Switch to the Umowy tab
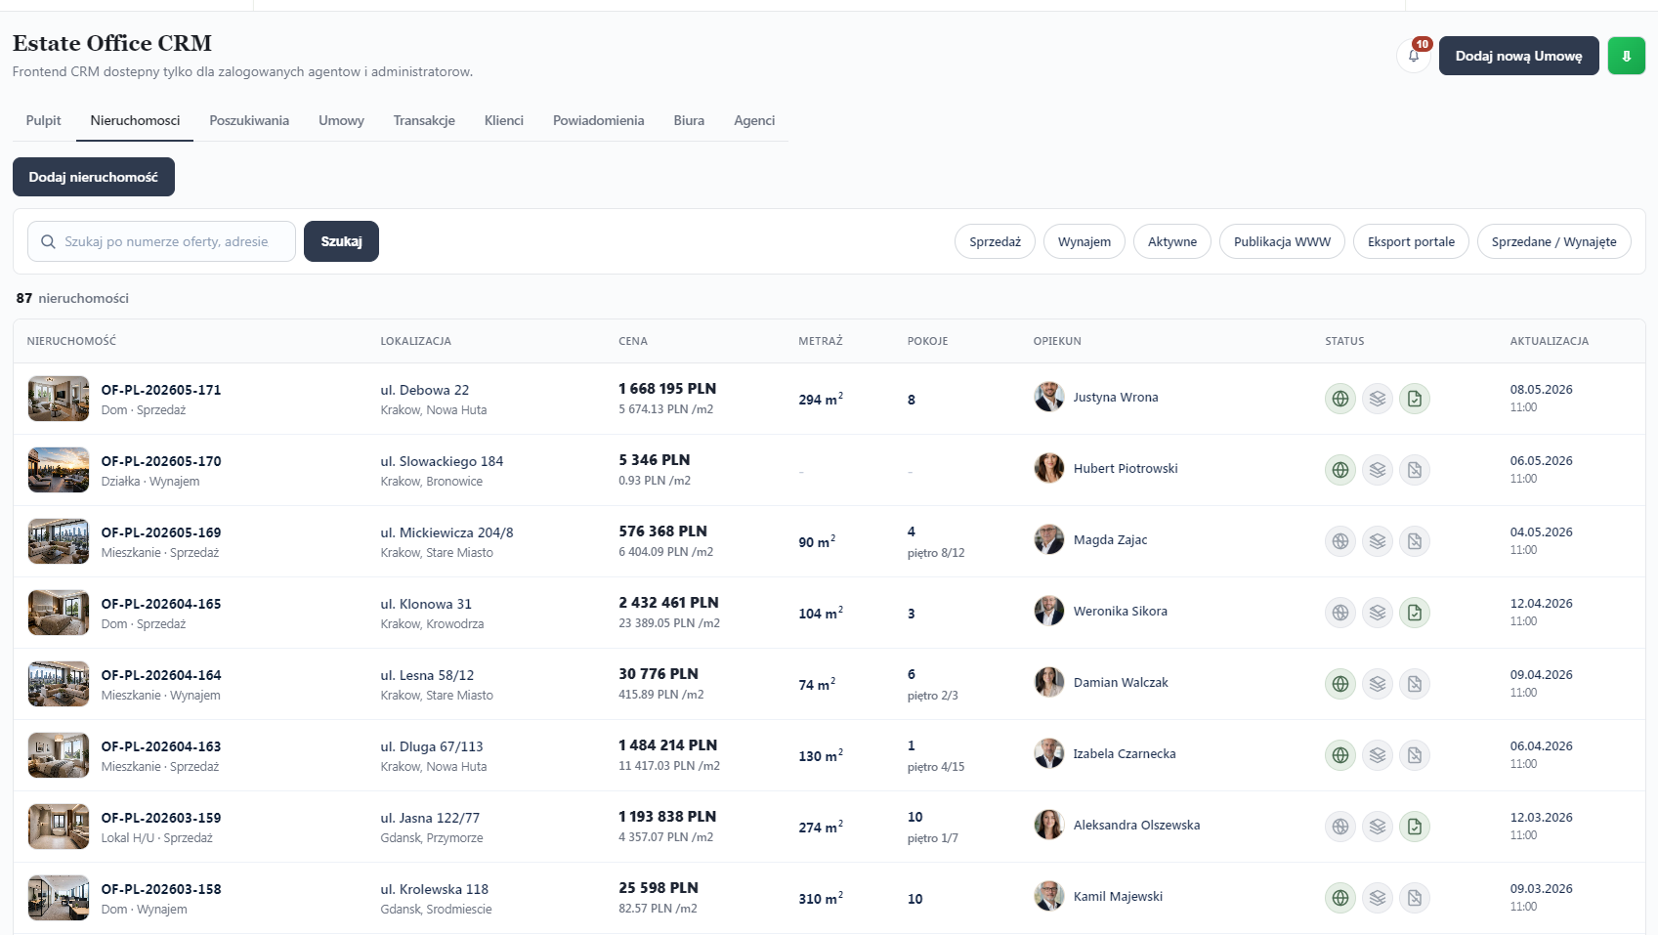Viewport: 1658px width, 935px height. 341,120
